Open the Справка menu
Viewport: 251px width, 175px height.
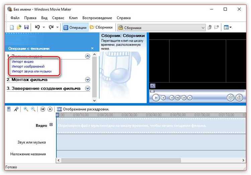coord(123,18)
